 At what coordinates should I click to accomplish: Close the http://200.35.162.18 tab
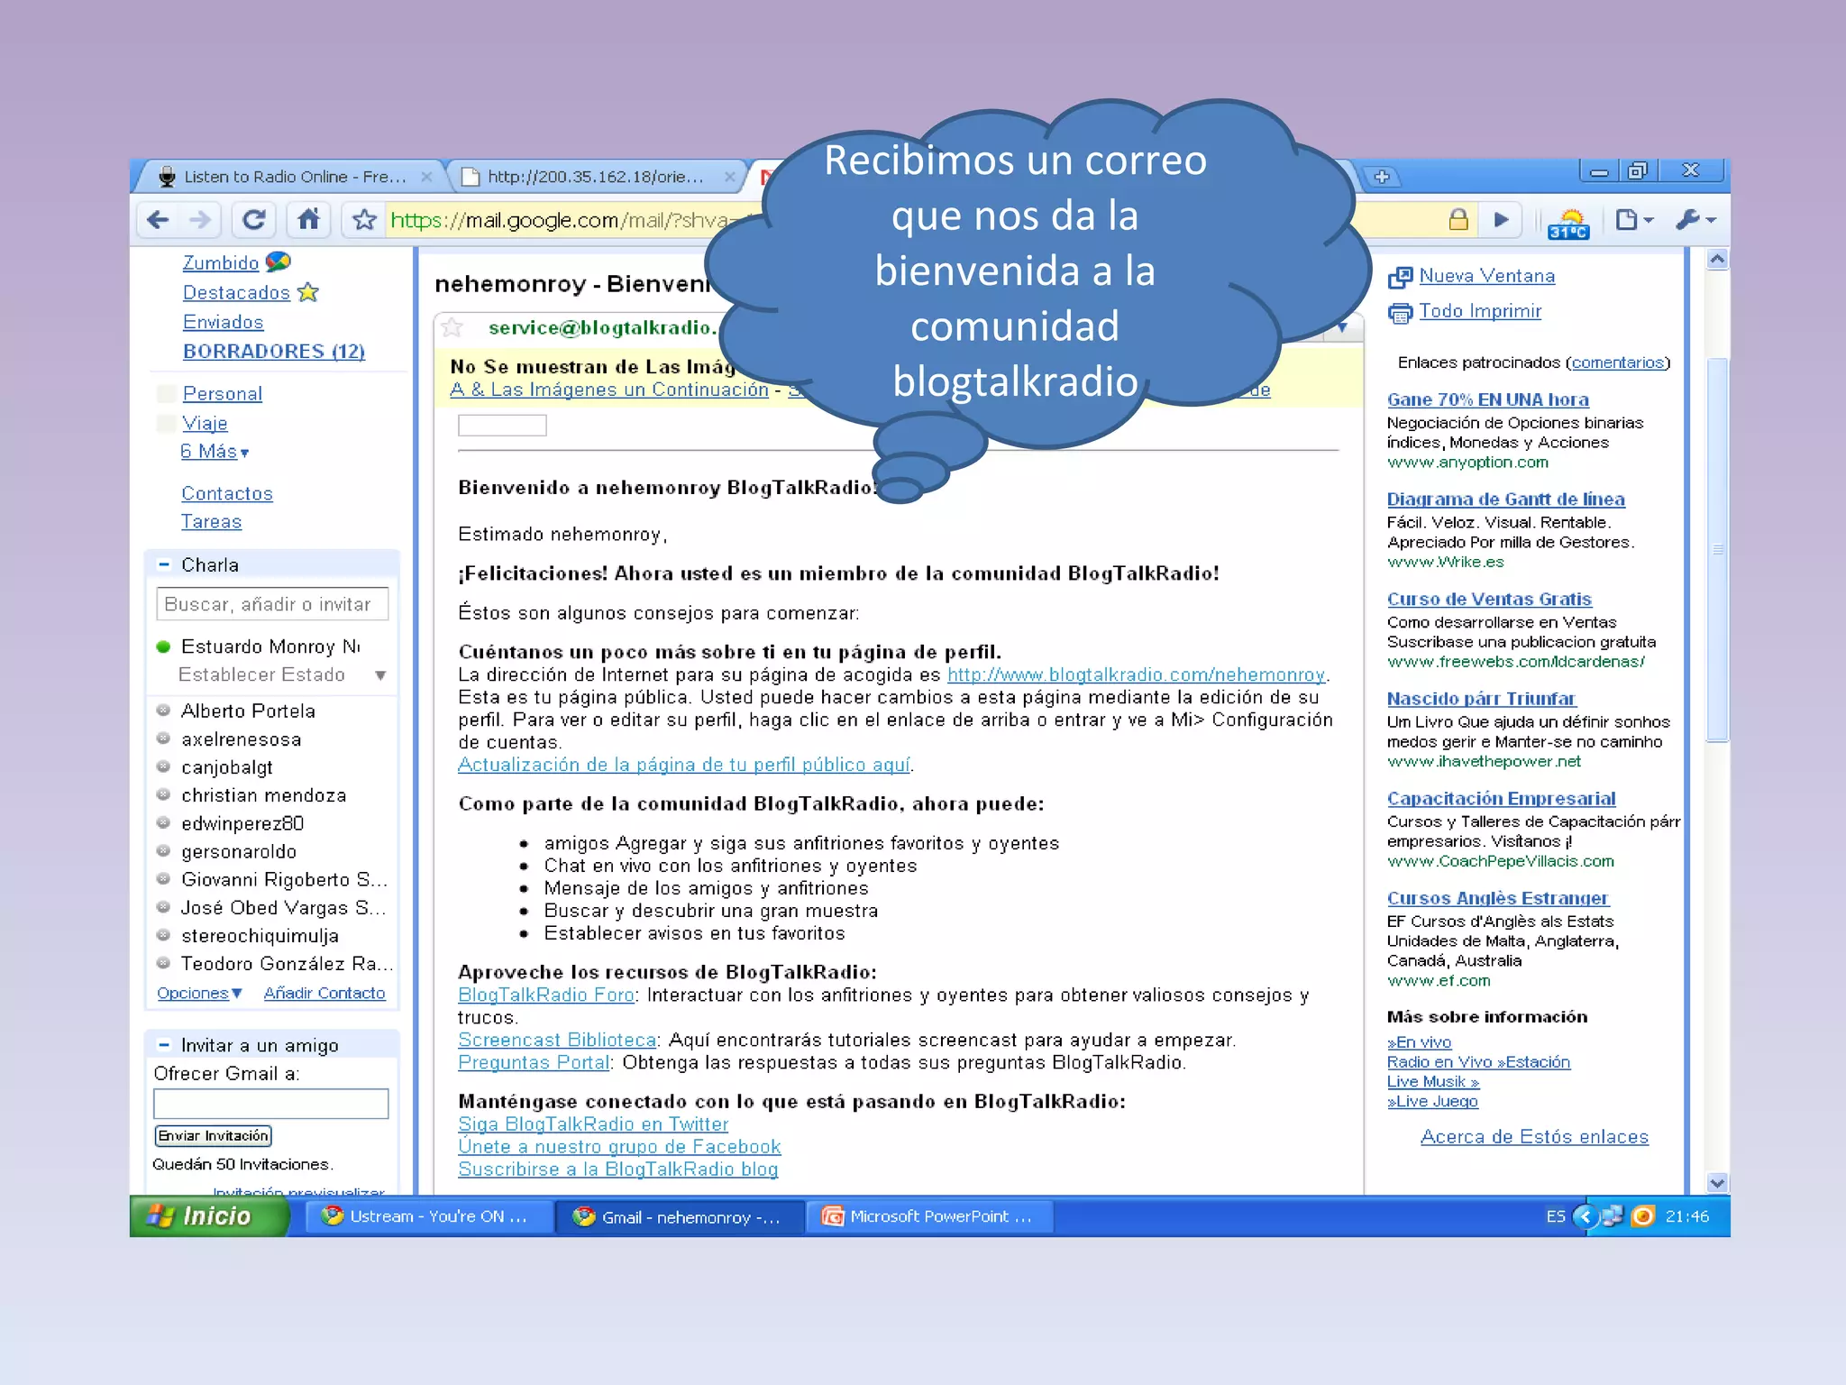click(730, 177)
